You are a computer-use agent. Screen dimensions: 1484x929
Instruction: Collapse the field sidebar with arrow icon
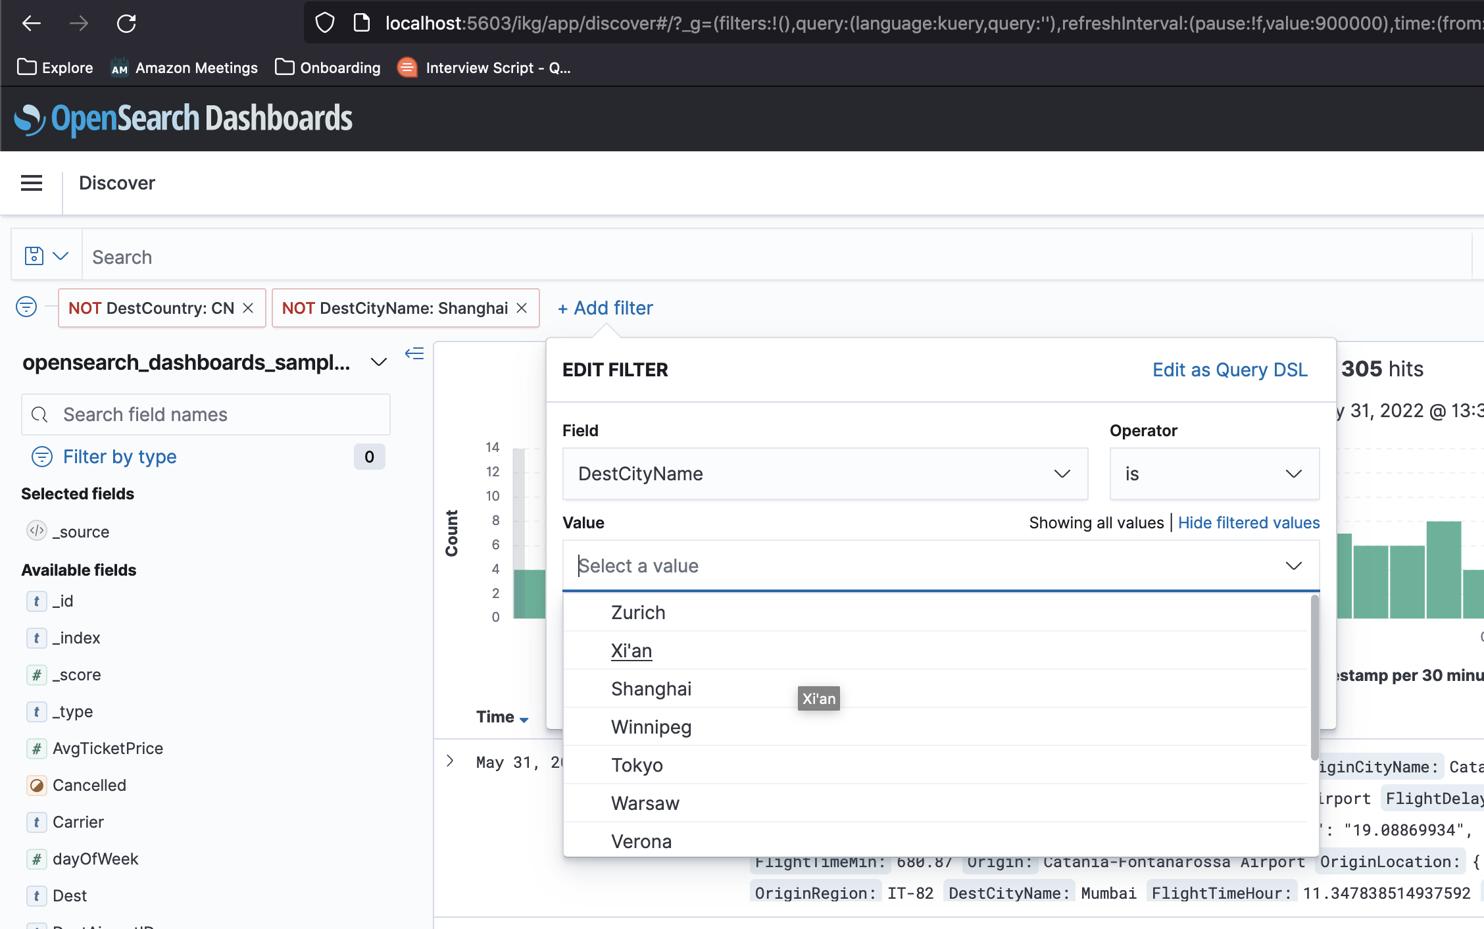[414, 354]
